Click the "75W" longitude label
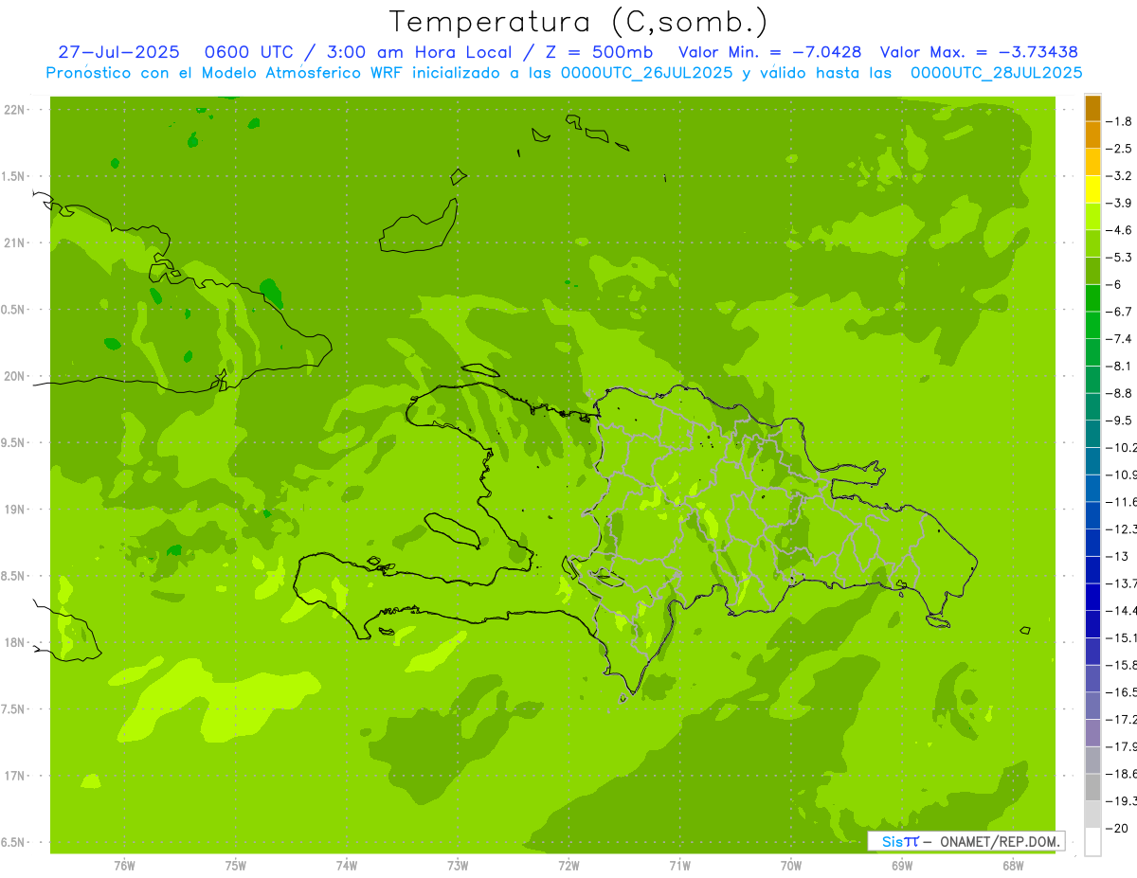This screenshot has width=1137, height=878. point(236,866)
